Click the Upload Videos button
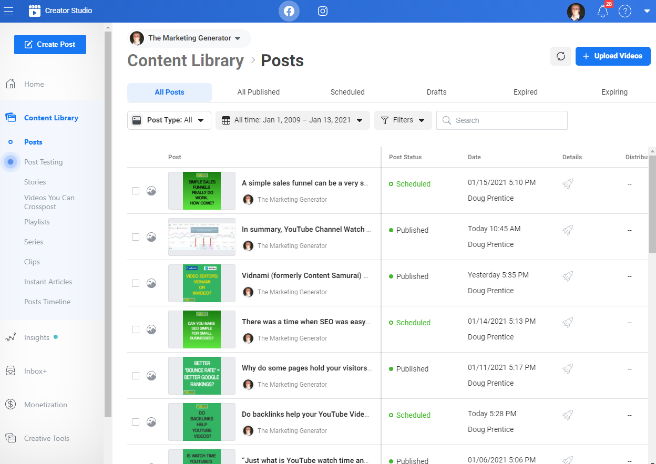This screenshot has width=656, height=464. [x=613, y=56]
